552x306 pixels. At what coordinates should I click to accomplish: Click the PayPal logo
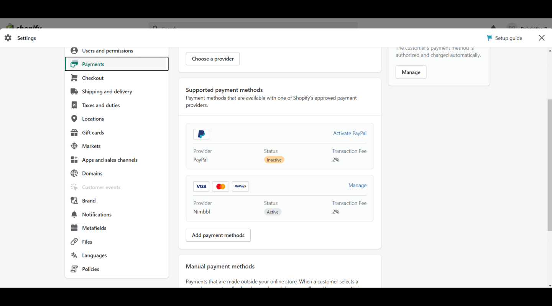(201, 134)
